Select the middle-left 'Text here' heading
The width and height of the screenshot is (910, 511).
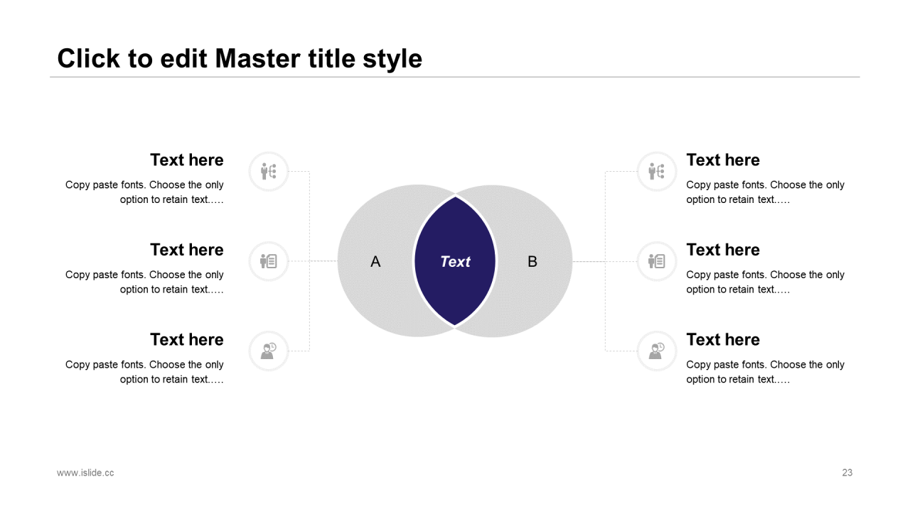[186, 250]
